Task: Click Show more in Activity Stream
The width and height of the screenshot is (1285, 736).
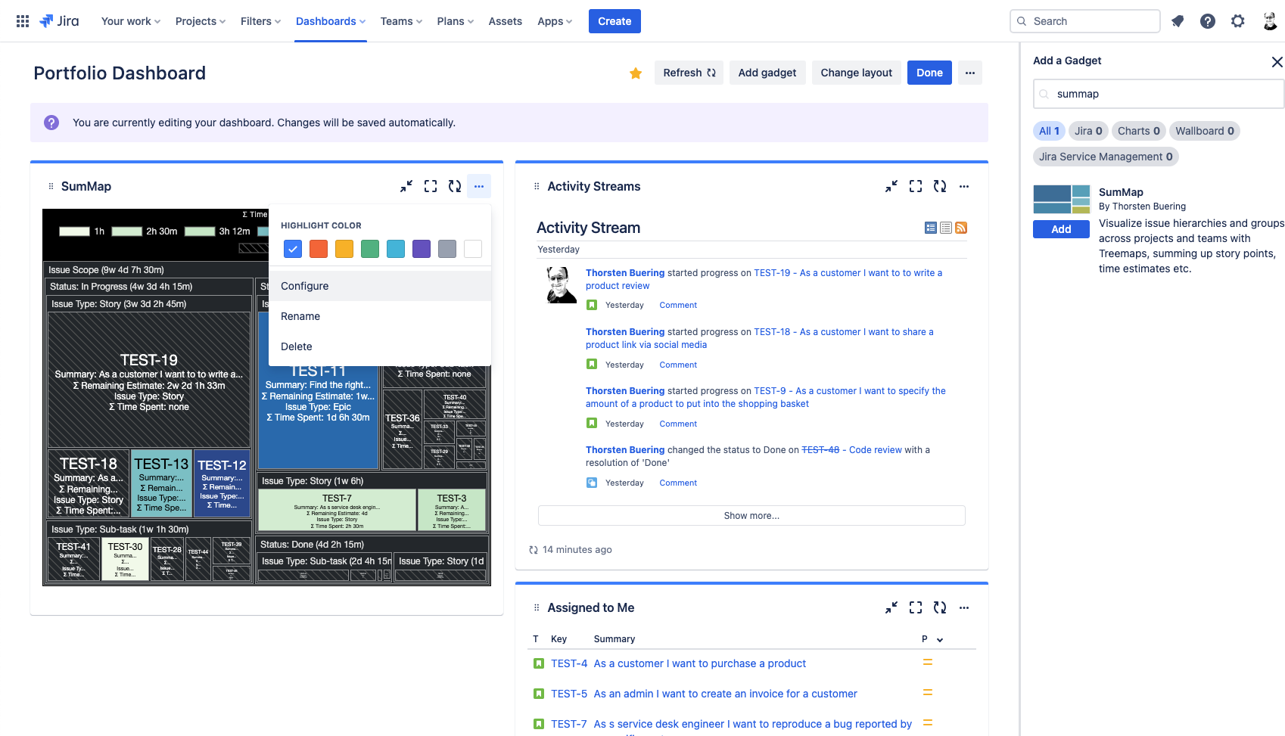Action: 751,515
